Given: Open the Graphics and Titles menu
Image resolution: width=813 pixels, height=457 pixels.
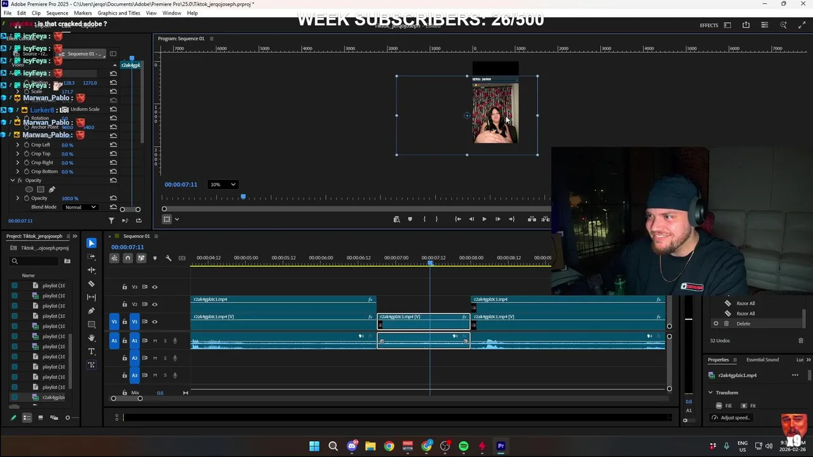Looking at the screenshot, I should (119, 13).
